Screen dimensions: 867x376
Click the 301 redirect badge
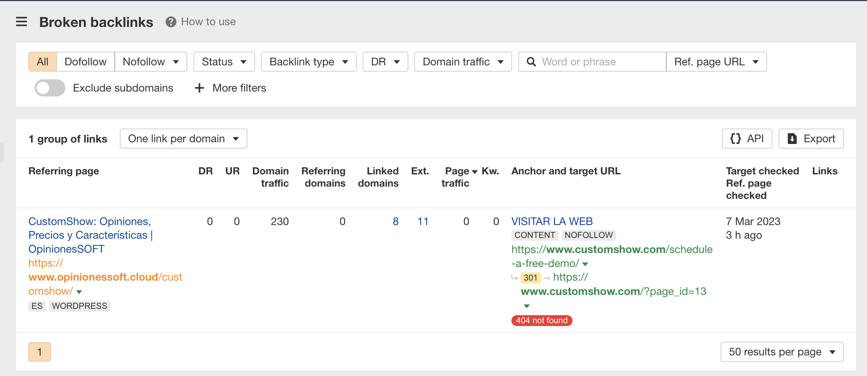click(530, 278)
